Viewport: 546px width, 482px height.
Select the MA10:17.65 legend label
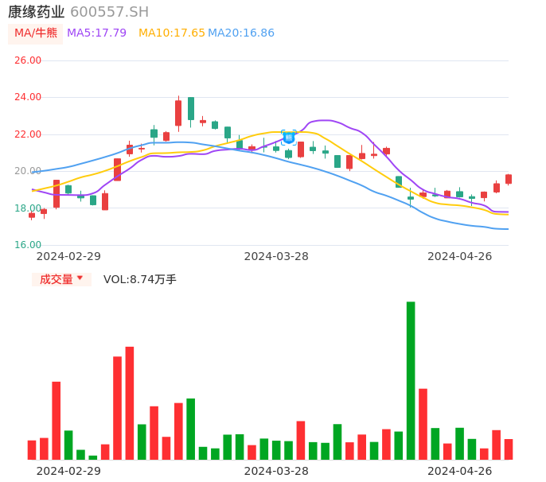tap(172, 33)
